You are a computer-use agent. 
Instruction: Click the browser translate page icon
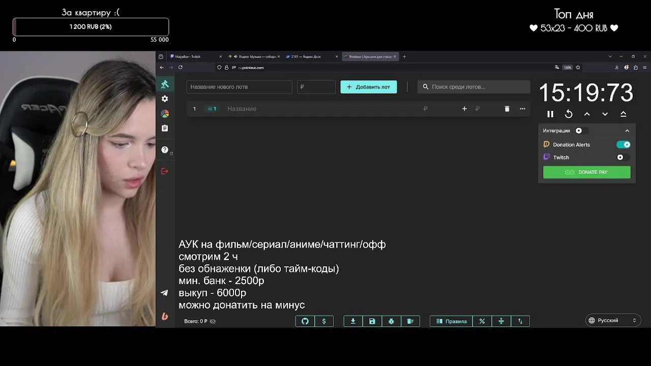[x=557, y=67]
